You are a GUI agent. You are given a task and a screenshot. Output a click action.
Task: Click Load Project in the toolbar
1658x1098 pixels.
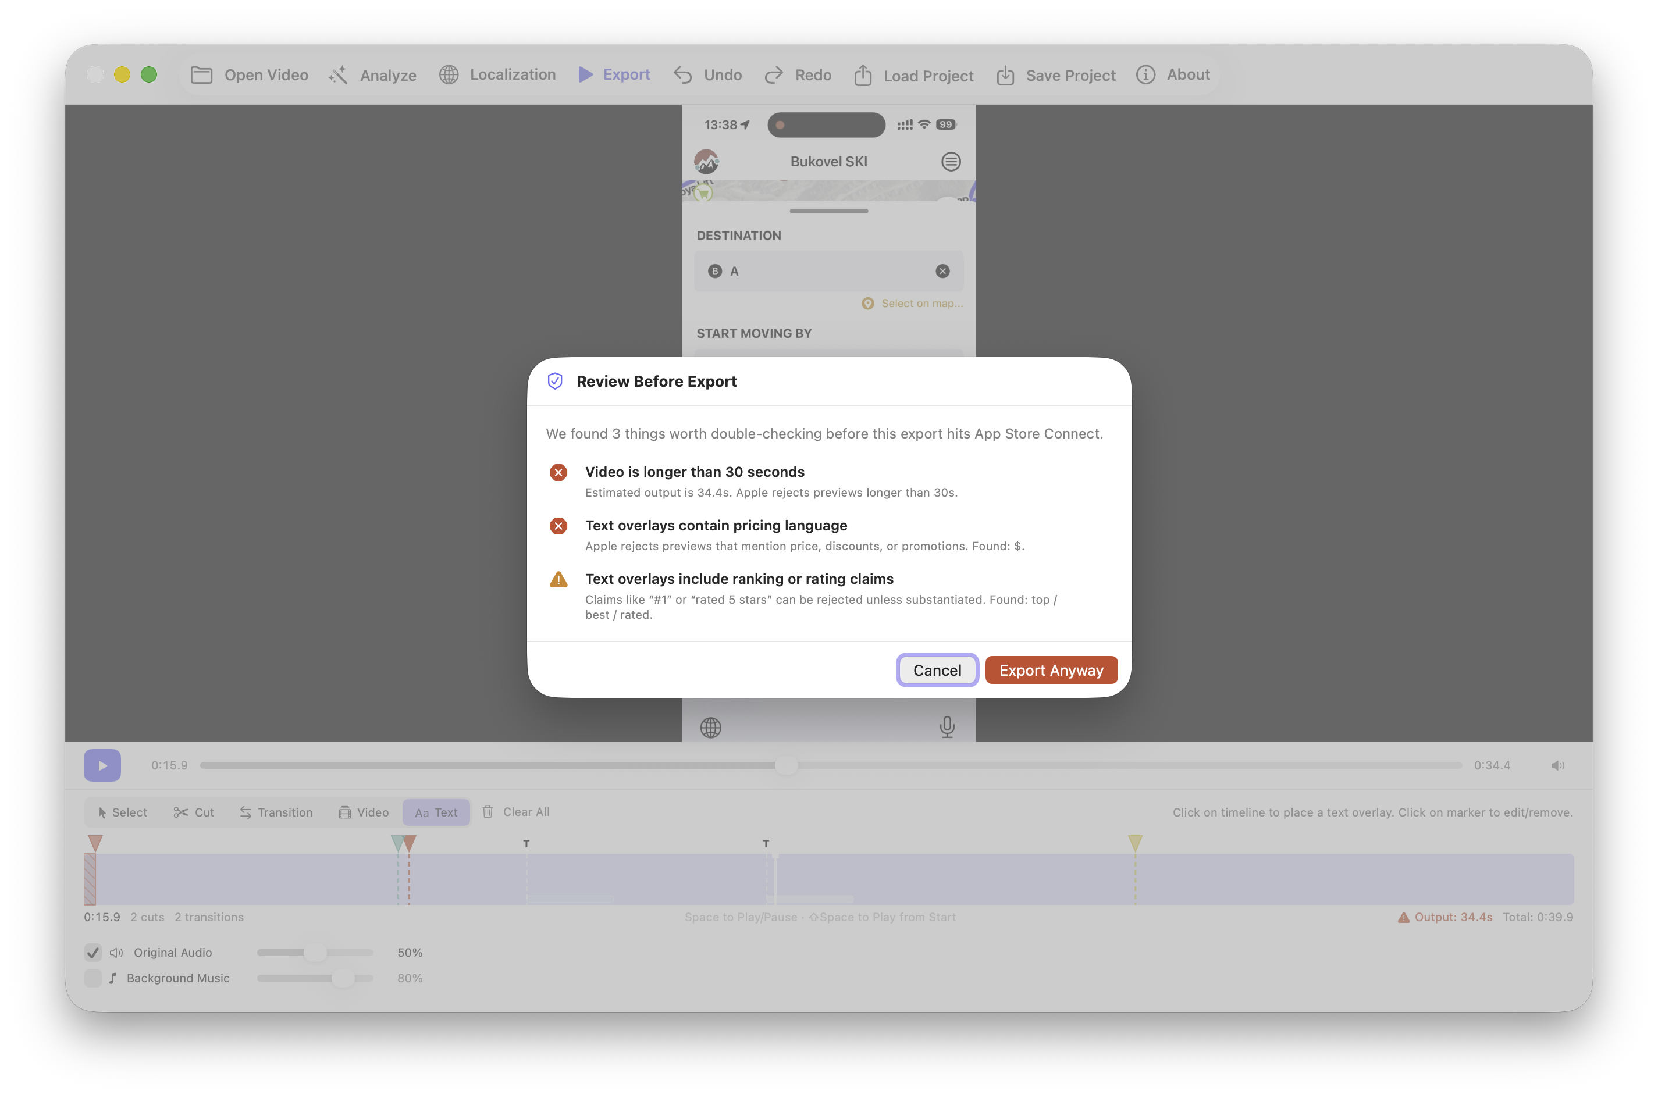point(913,75)
